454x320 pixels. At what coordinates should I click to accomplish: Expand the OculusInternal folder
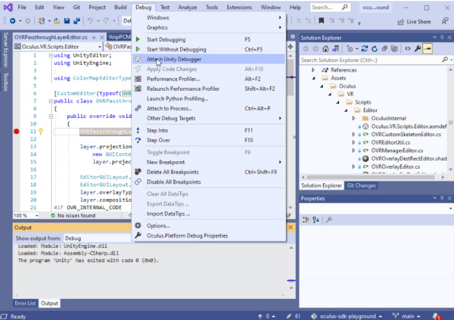pyautogui.click(x=354, y=119)
